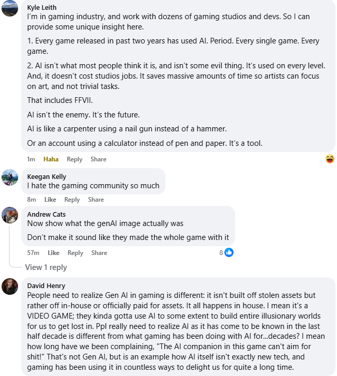Click the 57m timestamp on Andrew's comment

(34, 253)
